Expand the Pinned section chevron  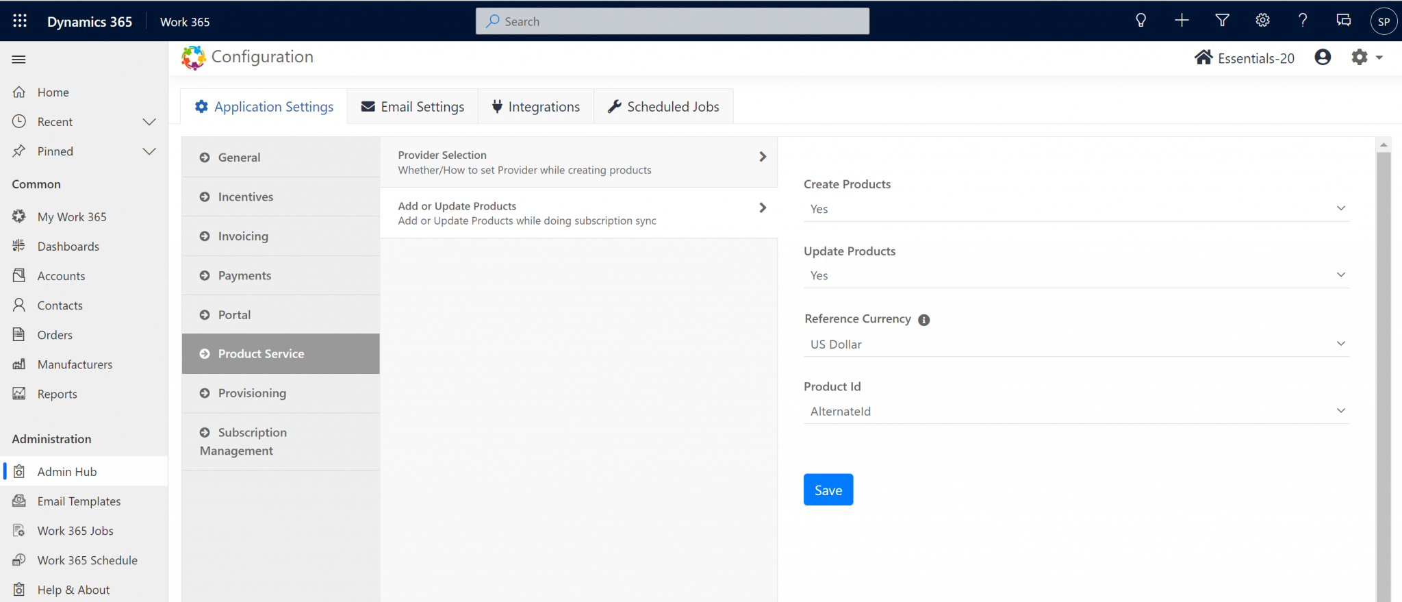(149, 151)
